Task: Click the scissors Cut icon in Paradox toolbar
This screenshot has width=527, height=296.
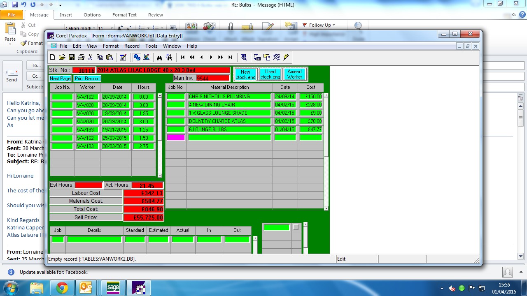Action: (90, 57)
